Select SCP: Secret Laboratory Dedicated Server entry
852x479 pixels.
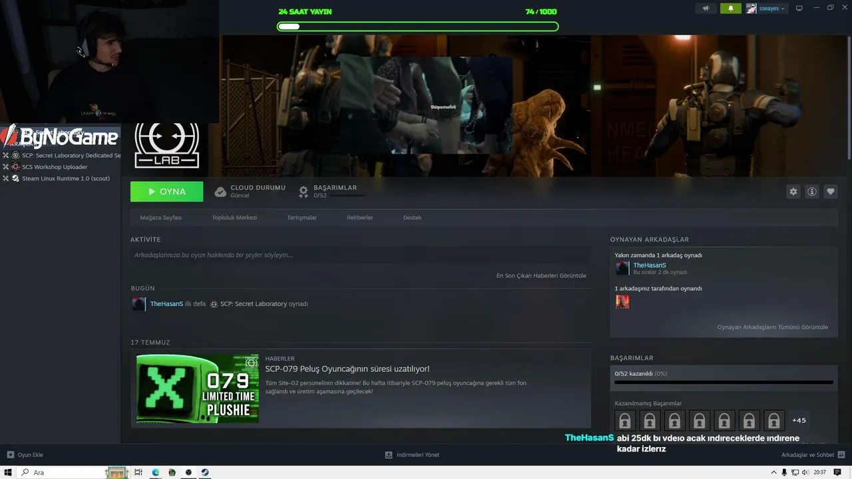click(x=71, y=156)
